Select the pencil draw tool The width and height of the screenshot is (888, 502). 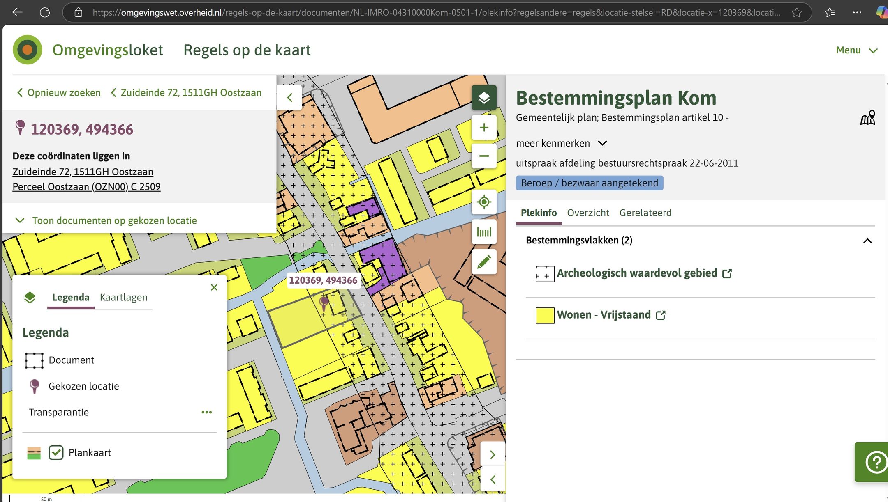pos(484,262)
